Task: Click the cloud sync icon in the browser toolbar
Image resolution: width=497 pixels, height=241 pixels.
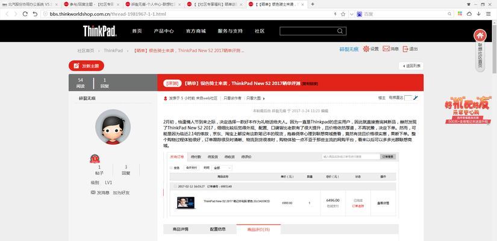Action: coord(469,14)
